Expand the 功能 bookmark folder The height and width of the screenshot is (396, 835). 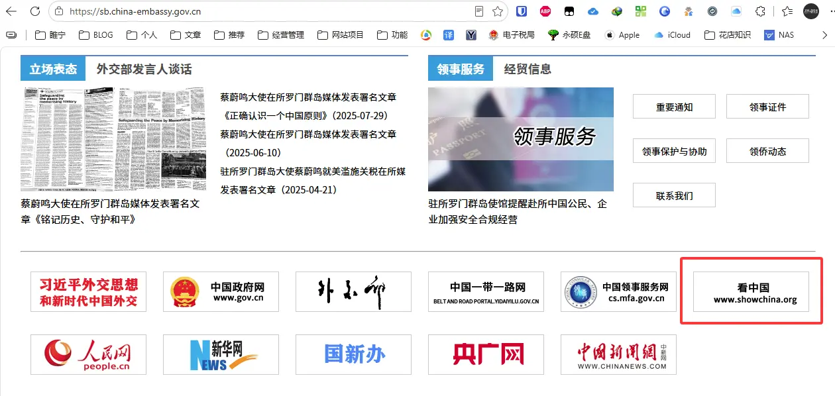[x=392, y=34]
